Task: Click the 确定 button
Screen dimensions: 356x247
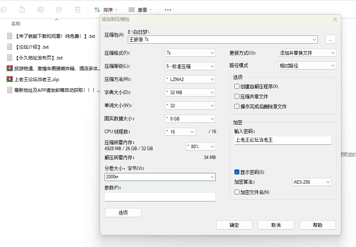Action: coord(234,225)
